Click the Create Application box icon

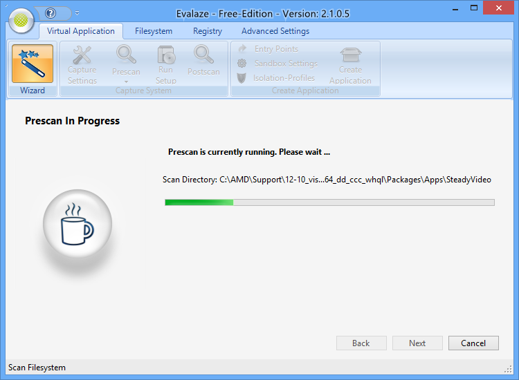coord(351,55)
